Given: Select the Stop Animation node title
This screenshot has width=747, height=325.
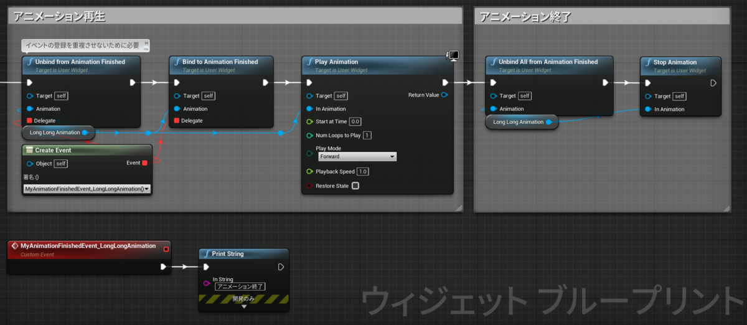Looking at the screenshot, I should click(675, 62).
